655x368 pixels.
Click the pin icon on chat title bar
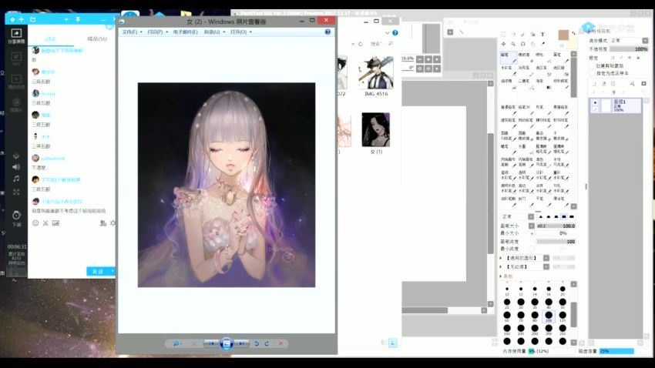point(78,19)
